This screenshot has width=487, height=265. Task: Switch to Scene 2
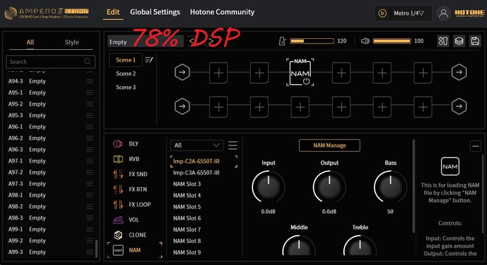[x=125, y=73]
